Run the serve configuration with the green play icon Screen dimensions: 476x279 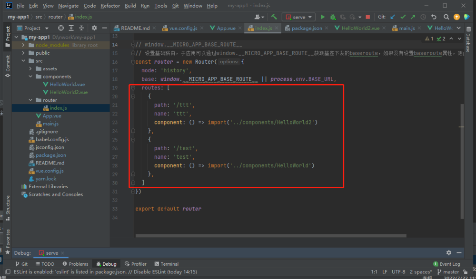point(323,17)
